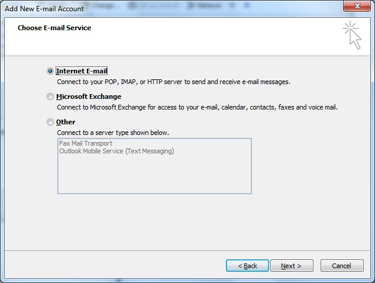Click the Choose E-mail Service heading
This screenshot has height=283, width=375.
54,28
